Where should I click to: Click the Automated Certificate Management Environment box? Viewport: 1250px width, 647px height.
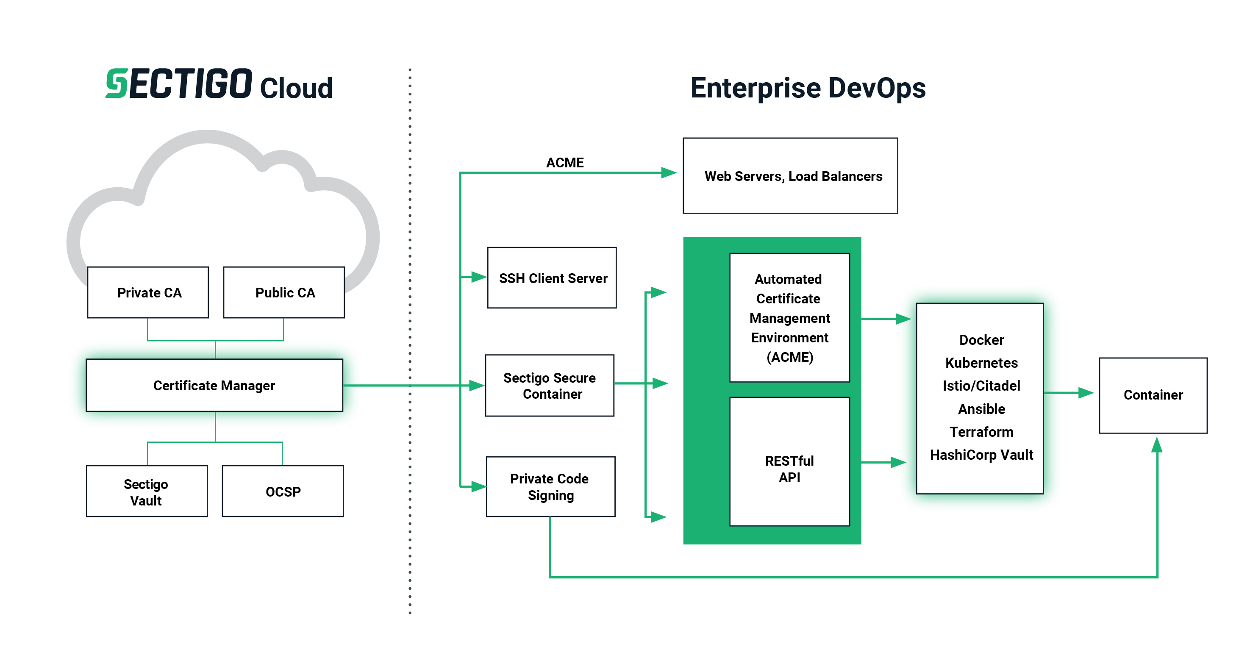tap(789, 317)
